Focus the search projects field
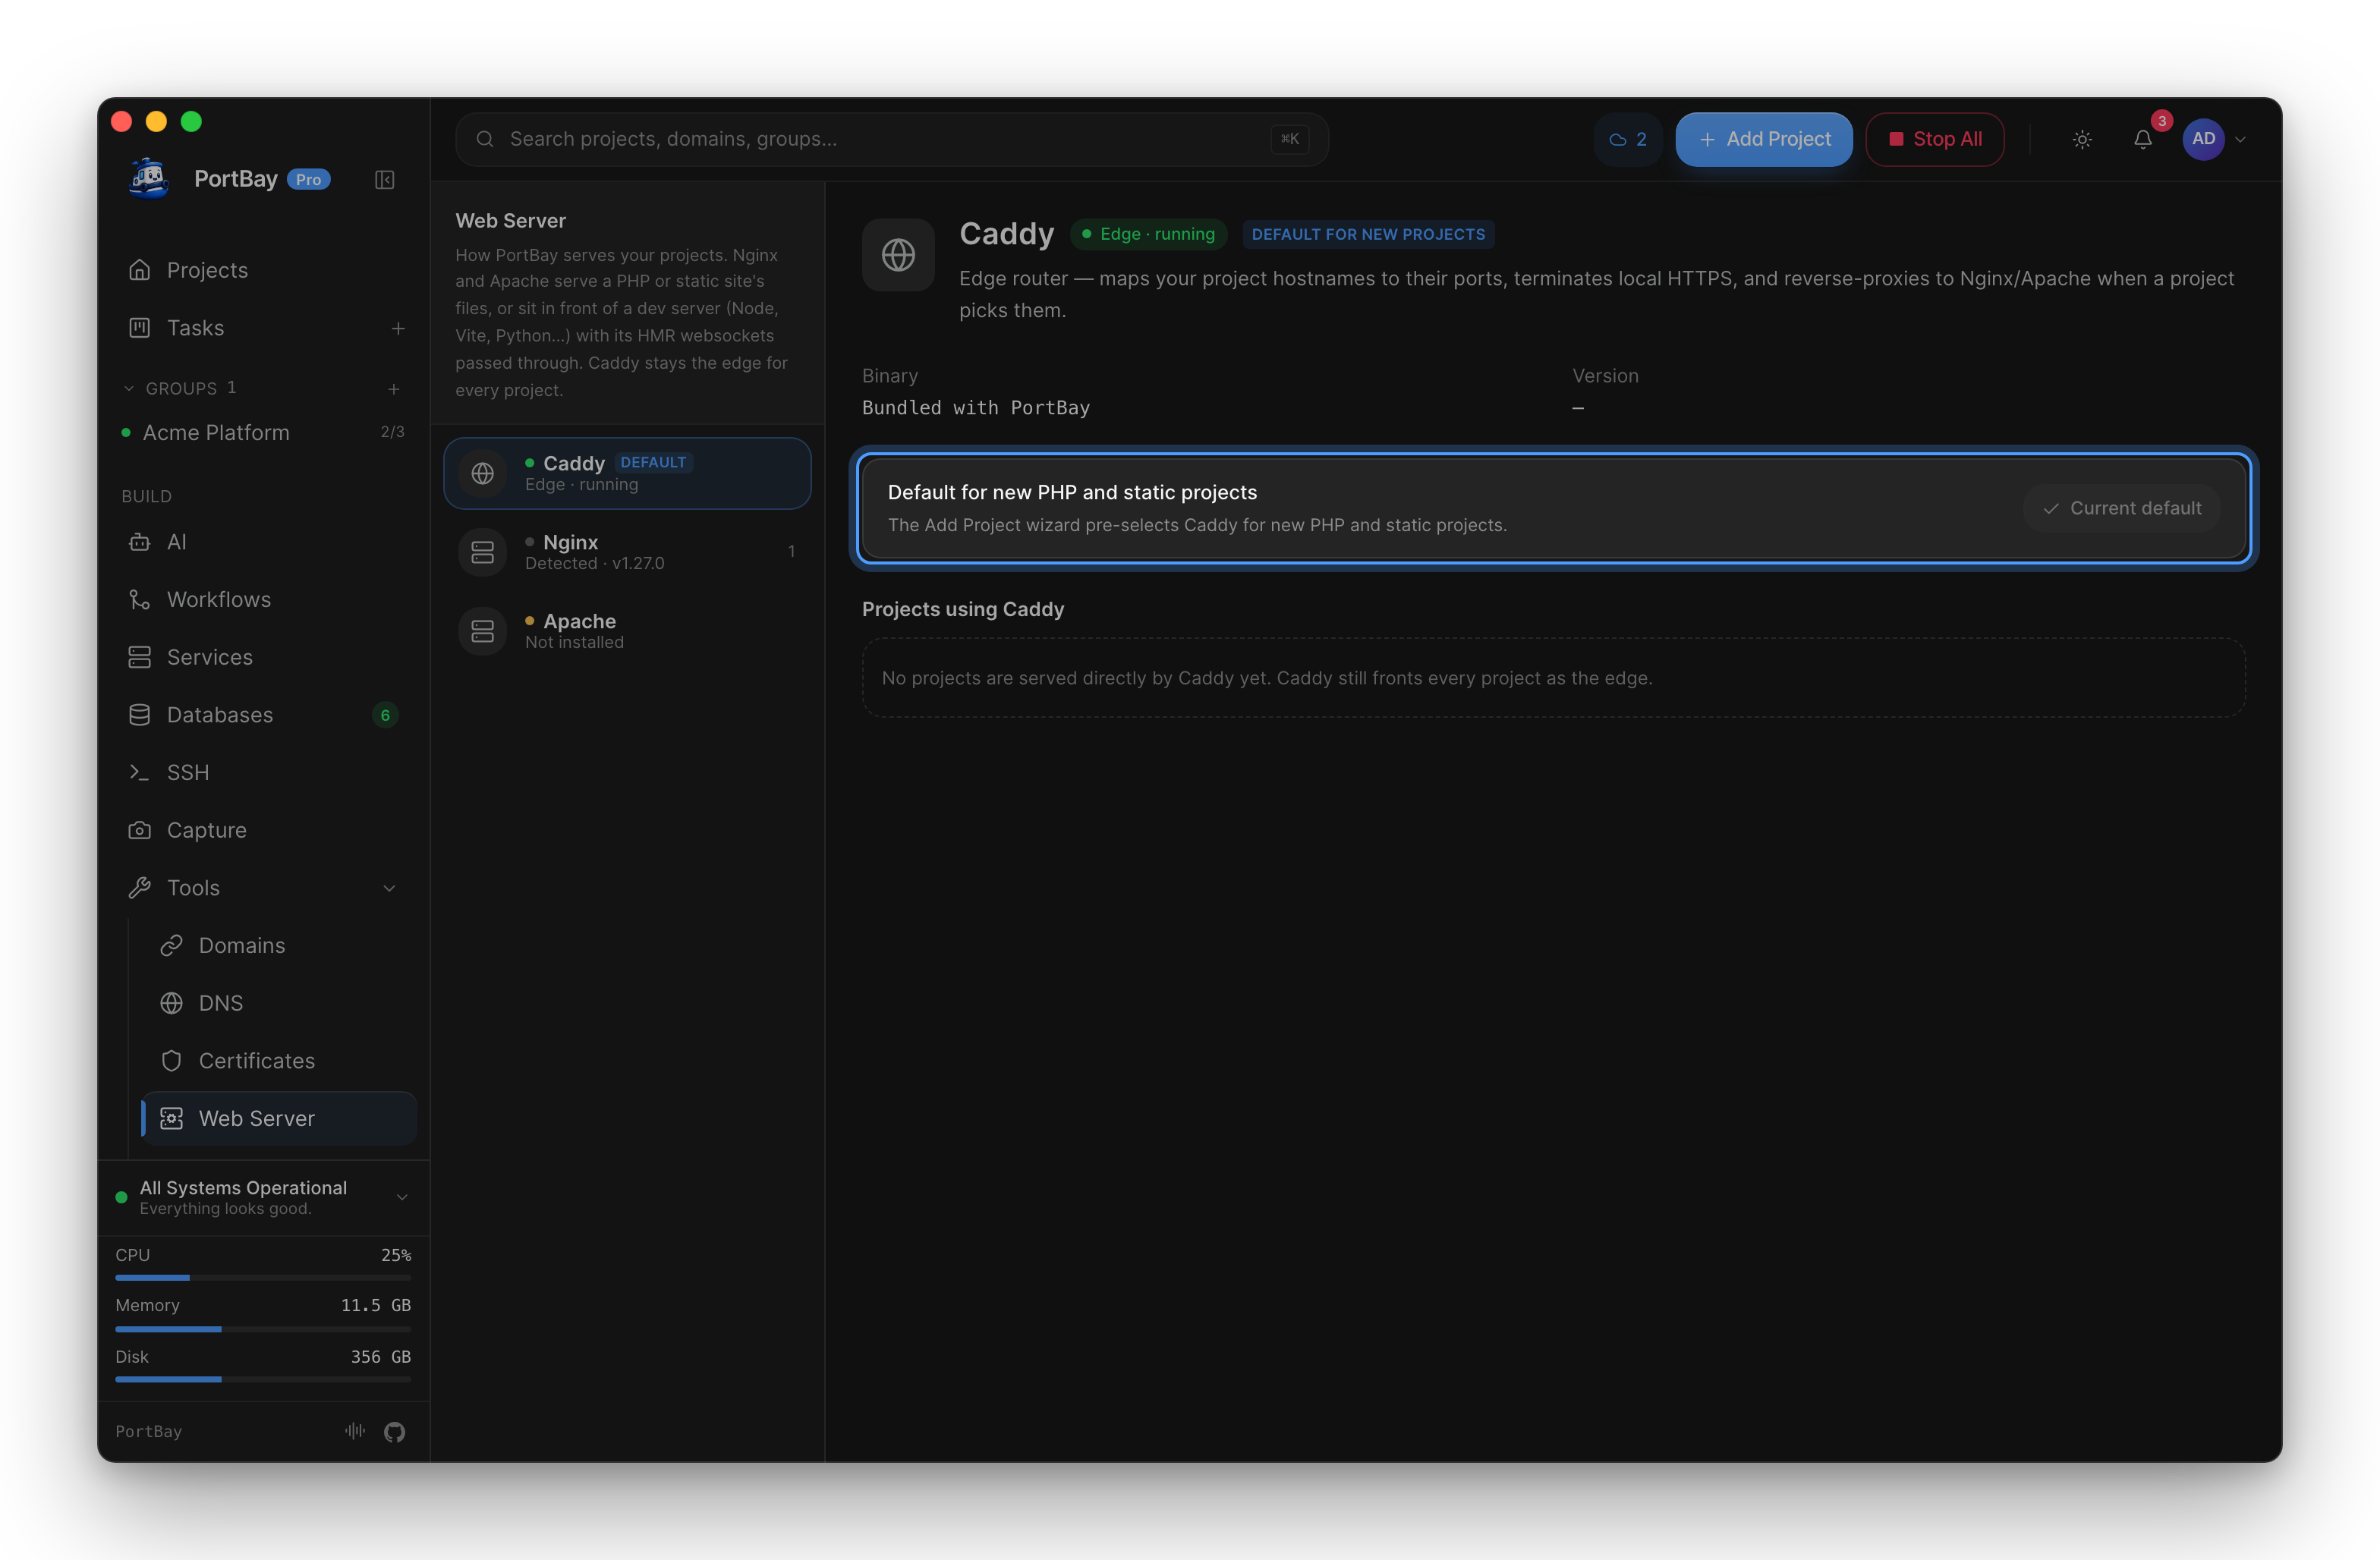This screenshot has height=1560, width=2380. 892,140
